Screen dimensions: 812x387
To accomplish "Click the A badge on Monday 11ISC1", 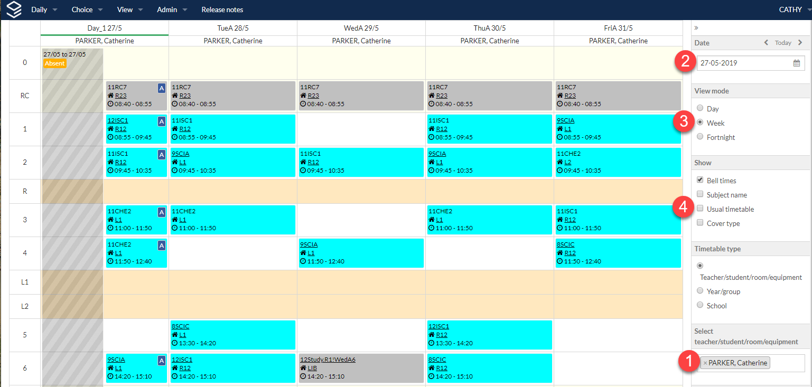I will tap(162, 155).
